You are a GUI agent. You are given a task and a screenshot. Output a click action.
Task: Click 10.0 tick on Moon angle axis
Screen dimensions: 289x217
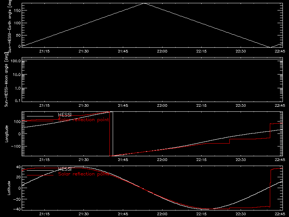[x=17, y=75]
